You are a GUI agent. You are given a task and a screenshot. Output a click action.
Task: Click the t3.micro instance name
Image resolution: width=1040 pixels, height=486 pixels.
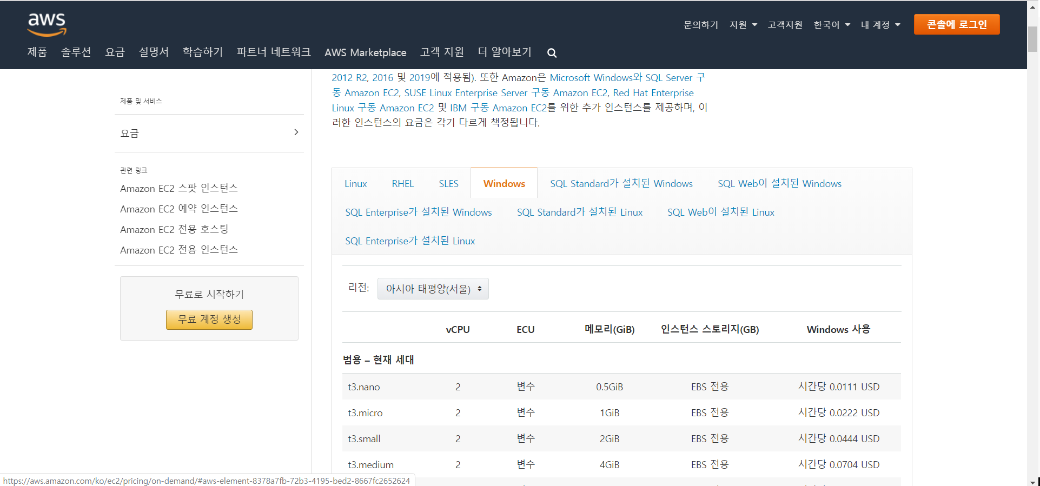coord(365,413)
